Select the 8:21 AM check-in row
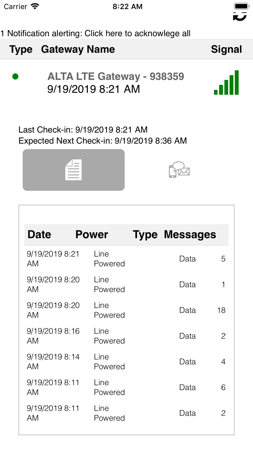Image resolution: width=253 pixels, height=451 pixels. point(126,258)
